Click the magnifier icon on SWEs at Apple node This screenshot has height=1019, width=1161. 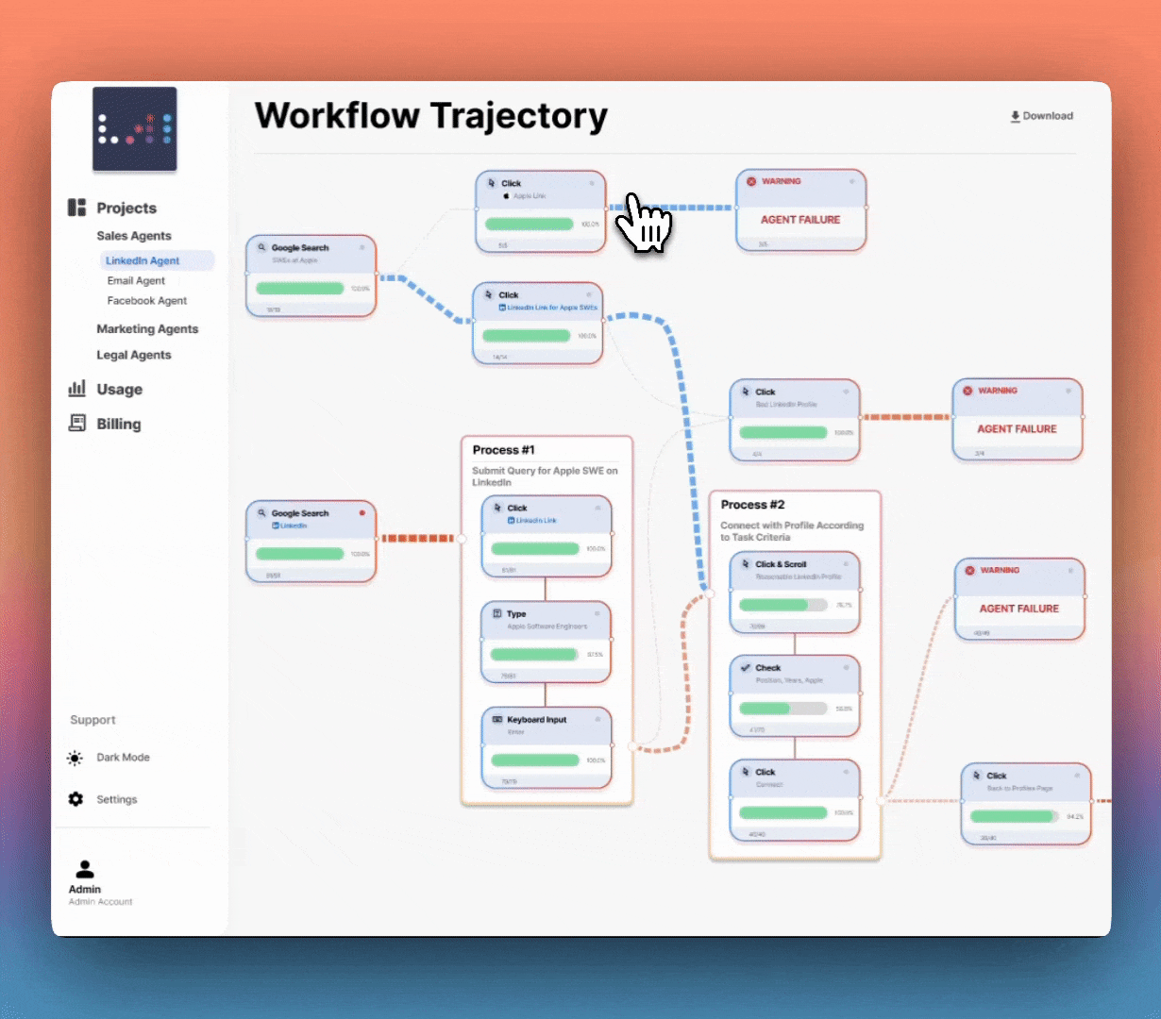pyautogui.click(x=261, y=248)
